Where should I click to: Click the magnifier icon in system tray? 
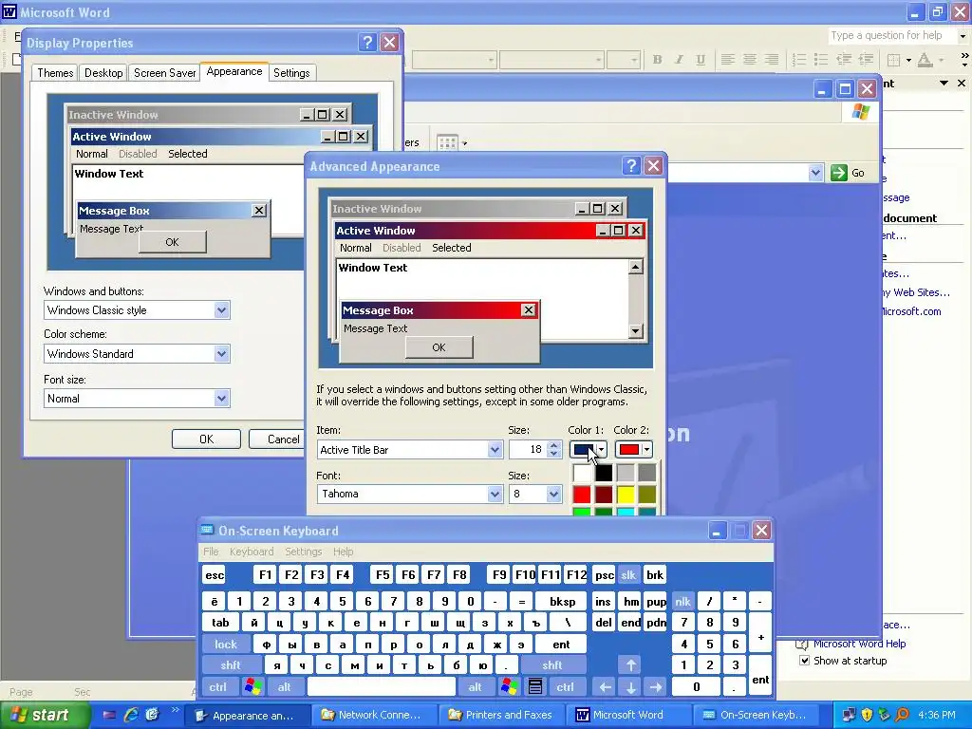903,715
